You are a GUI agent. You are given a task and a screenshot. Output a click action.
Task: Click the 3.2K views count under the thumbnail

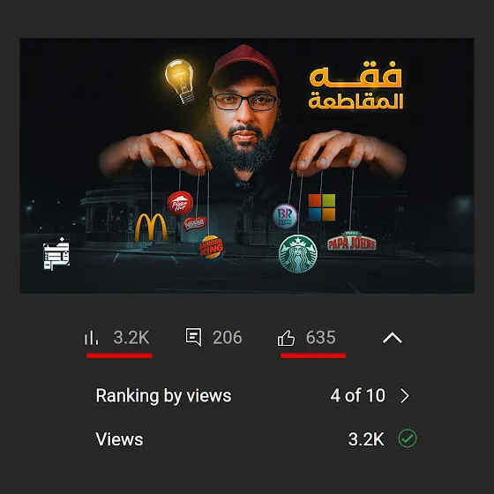click(131, 338)
